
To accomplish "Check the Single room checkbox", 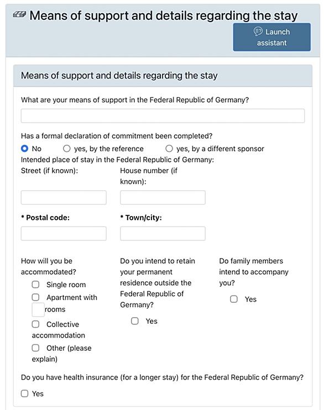I will coord(35,284).
